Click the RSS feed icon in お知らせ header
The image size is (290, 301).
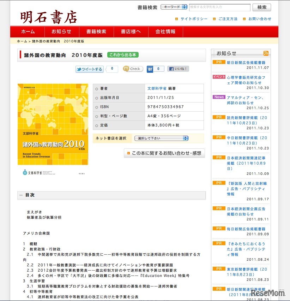click(x=266, y=53)
